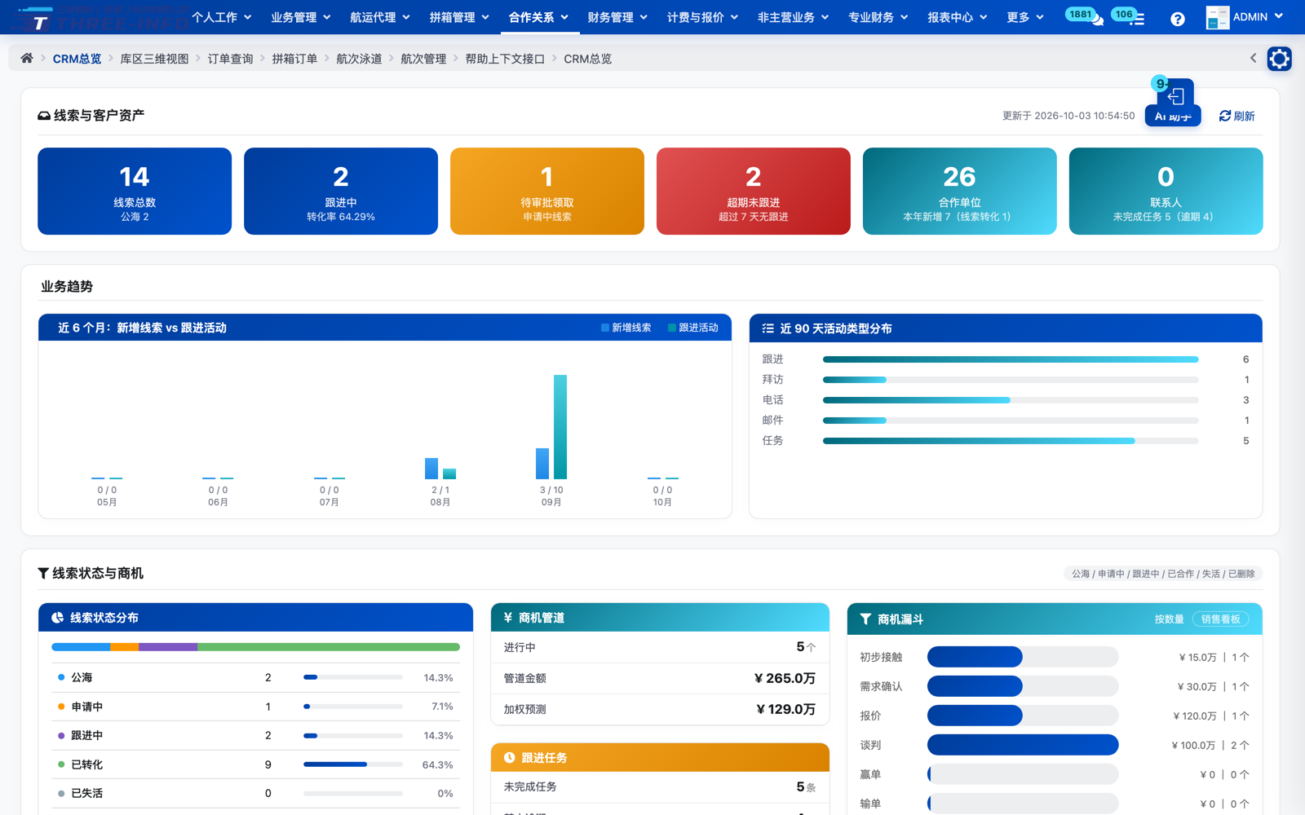Screen dimensions: 1305x815
Task: Open task list icon with 106 badge
Action: coord(1130,17)
